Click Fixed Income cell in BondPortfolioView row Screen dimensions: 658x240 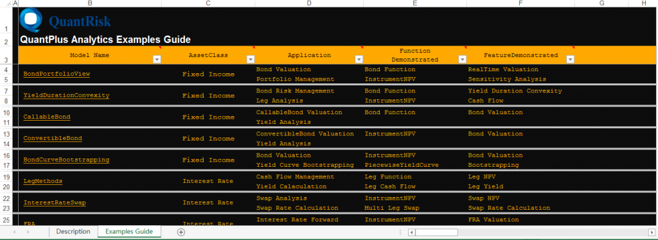point(208,74)
